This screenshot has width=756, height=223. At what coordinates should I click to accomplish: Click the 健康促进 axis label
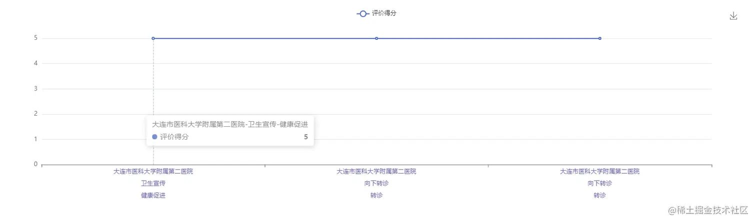point(153,196)
